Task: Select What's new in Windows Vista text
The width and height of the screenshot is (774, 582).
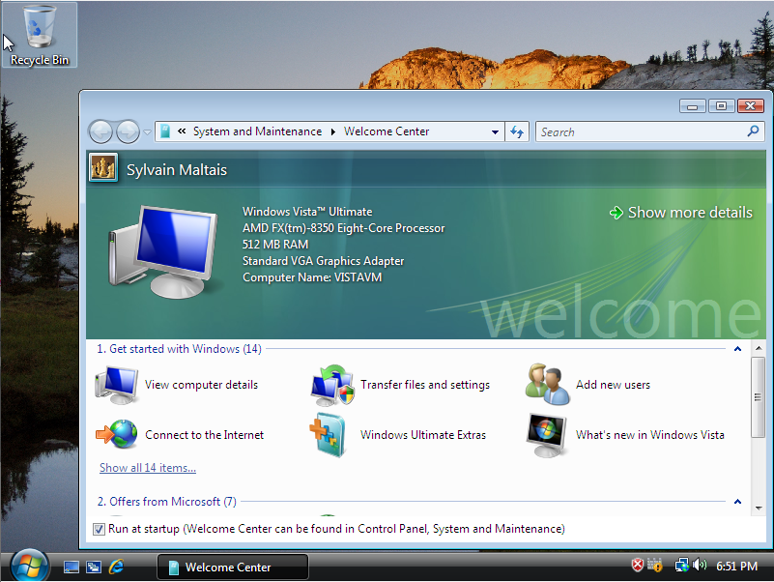Action: point(650,435)
